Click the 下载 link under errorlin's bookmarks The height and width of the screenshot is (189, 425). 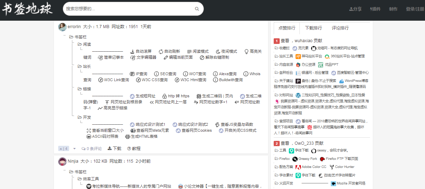(x=115, y=149)
